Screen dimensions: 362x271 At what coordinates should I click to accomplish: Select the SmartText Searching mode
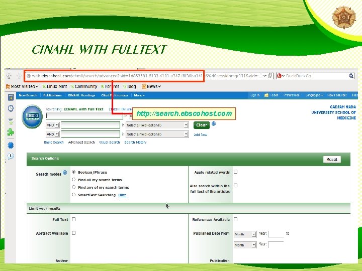point(73,195)
